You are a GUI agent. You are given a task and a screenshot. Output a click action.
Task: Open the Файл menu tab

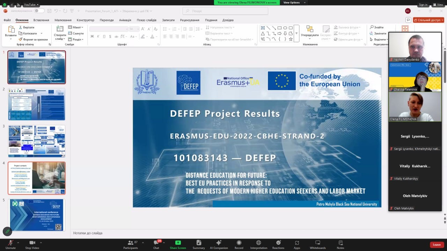(x=7, y=20)
